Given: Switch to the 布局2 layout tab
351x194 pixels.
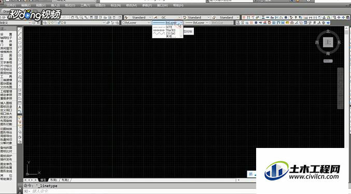Looking at the screenshot, I should pyautogui.click(x=65, y=180).
